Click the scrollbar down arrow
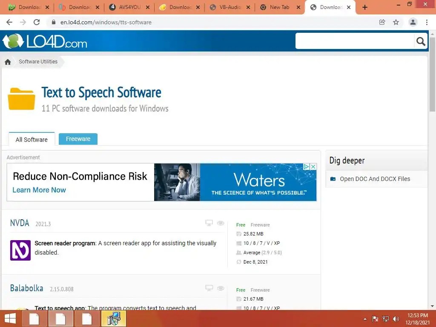 coord(432,306)
